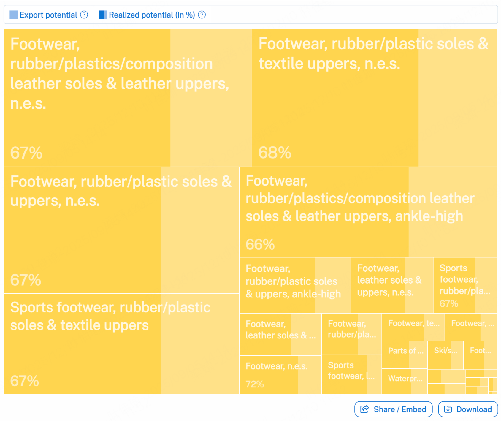Viewport: 501px width, 421px height.
Task: Click the download tray icon
Action: pyautogui.click(x=448, y=409)
